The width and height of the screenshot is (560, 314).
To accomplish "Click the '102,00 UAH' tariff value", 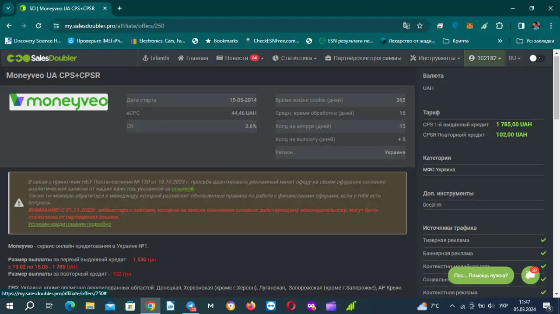I will click(x=511, y=135).
